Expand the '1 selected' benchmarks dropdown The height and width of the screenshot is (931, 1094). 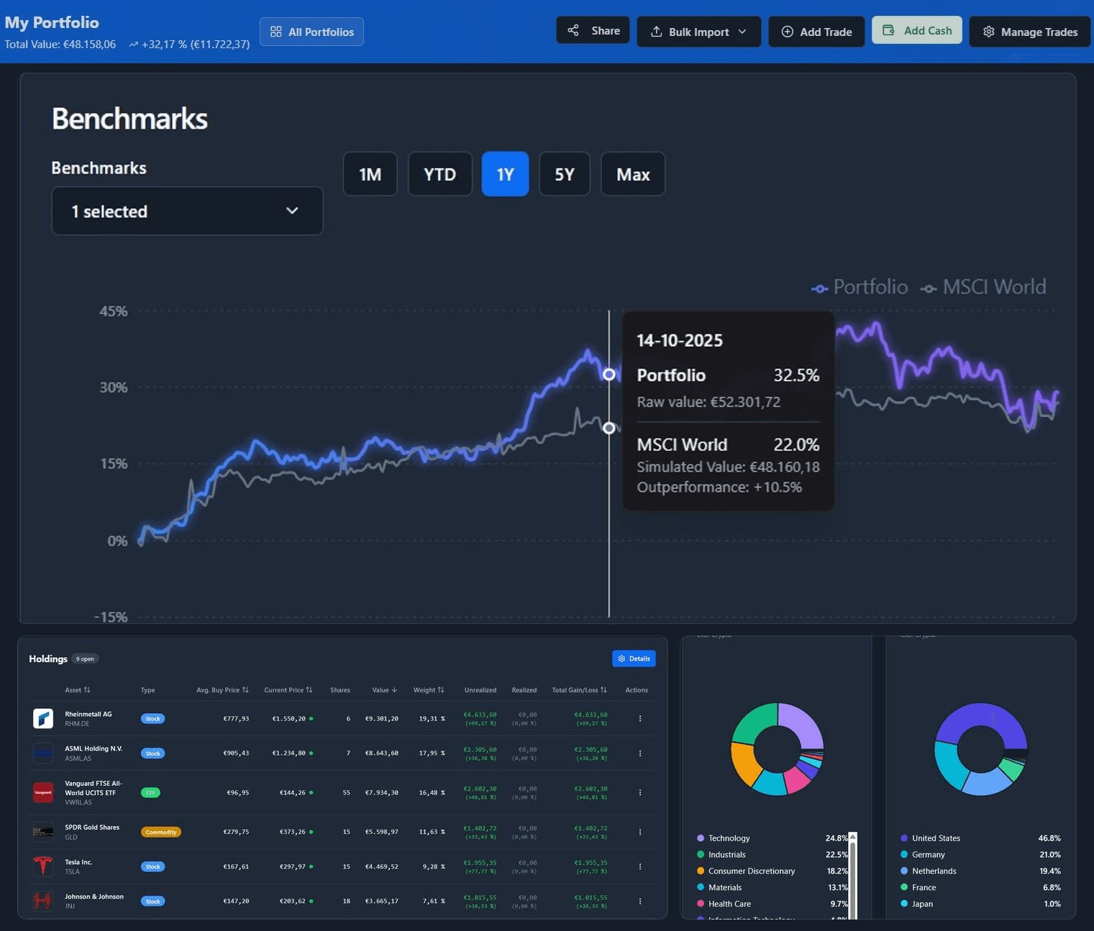(x=187, y=211)
